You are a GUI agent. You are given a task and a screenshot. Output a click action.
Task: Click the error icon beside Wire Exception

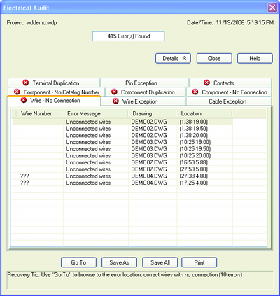[x=115, y=101]
